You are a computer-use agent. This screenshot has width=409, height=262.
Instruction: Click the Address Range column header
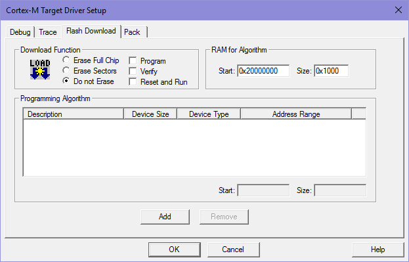pyautogui.click(x=296, y=114)
